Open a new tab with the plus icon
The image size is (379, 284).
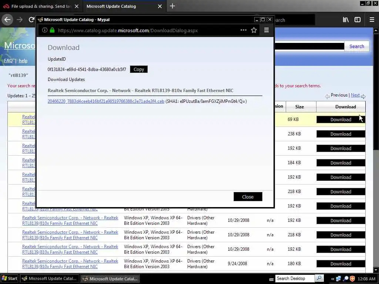(172, 6)
